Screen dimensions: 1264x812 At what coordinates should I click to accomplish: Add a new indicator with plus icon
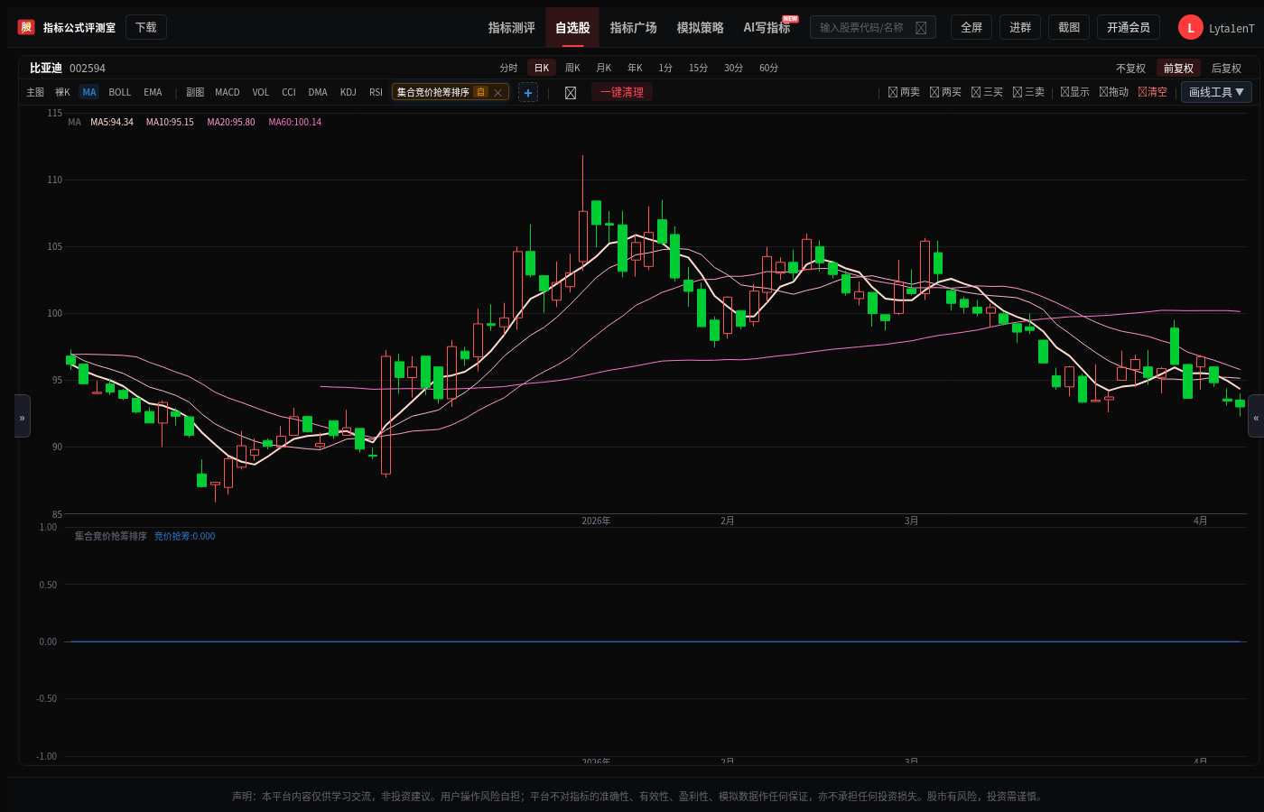(528, 92)
